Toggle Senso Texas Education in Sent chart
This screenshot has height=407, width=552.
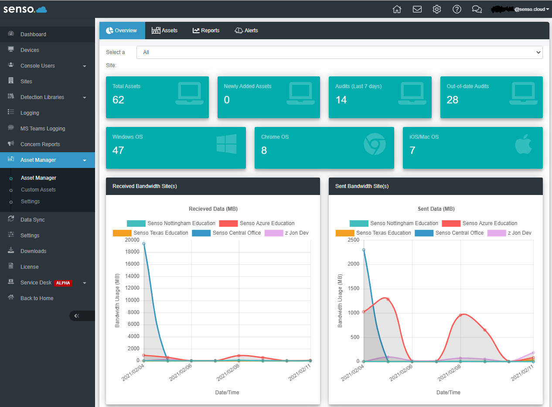coord(373,233)
